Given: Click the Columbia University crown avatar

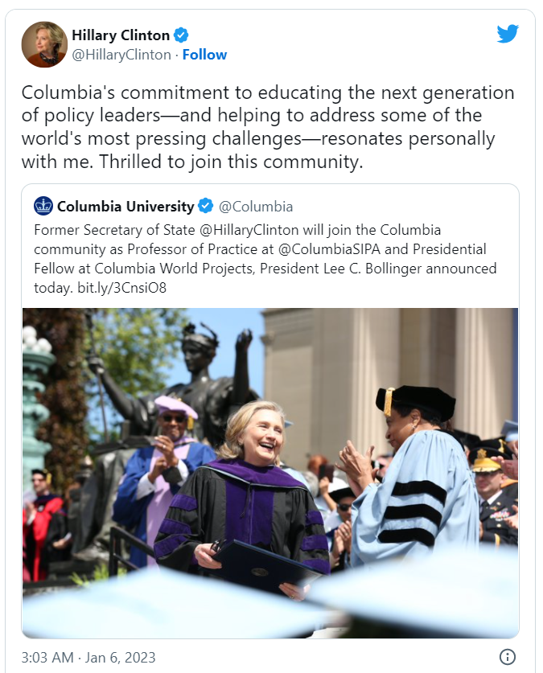Looking at the screenshot, I should pos(43,206).
